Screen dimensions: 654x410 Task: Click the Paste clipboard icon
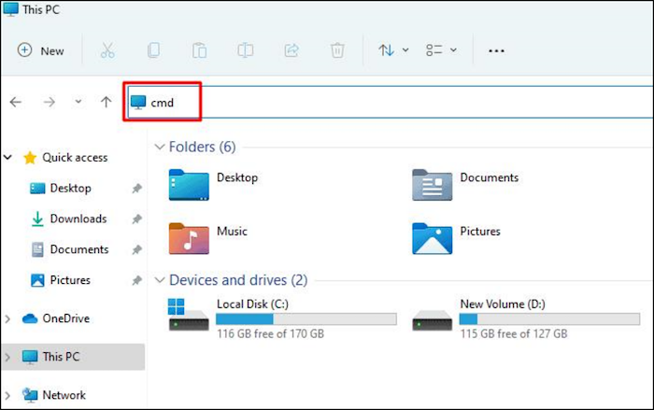(x=199, y=50)
